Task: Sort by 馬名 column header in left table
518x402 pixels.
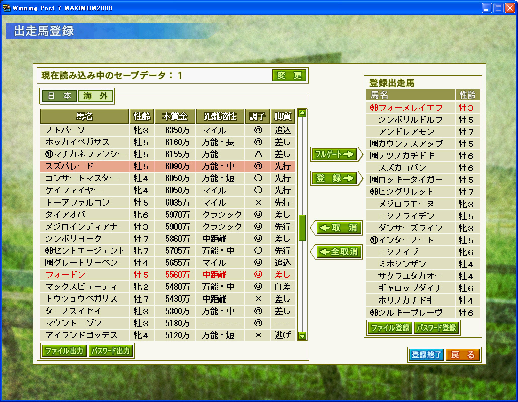Action: [84, 116]
